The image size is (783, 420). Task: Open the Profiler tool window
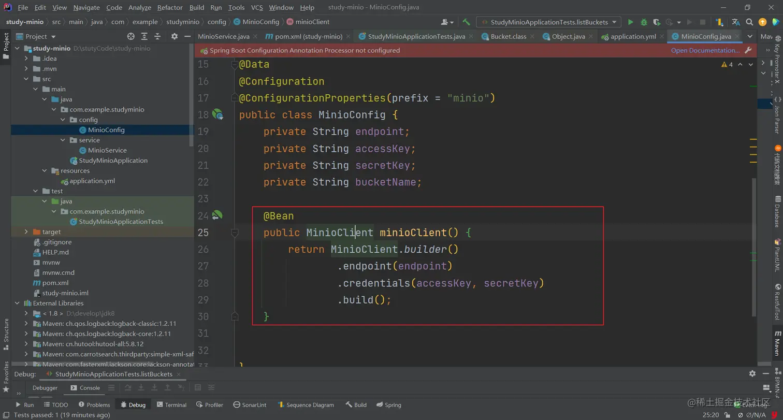coord(210,405)
